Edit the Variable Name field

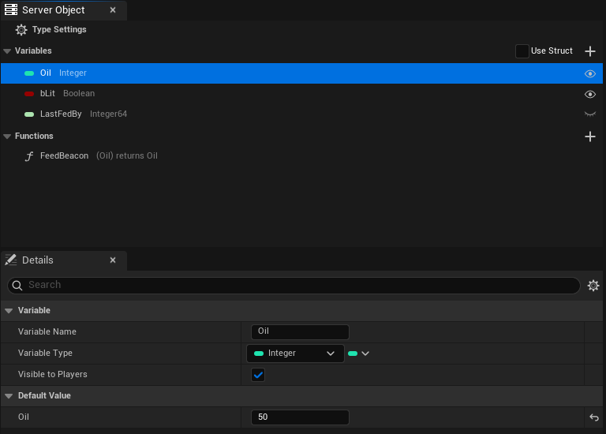(300, 331)
